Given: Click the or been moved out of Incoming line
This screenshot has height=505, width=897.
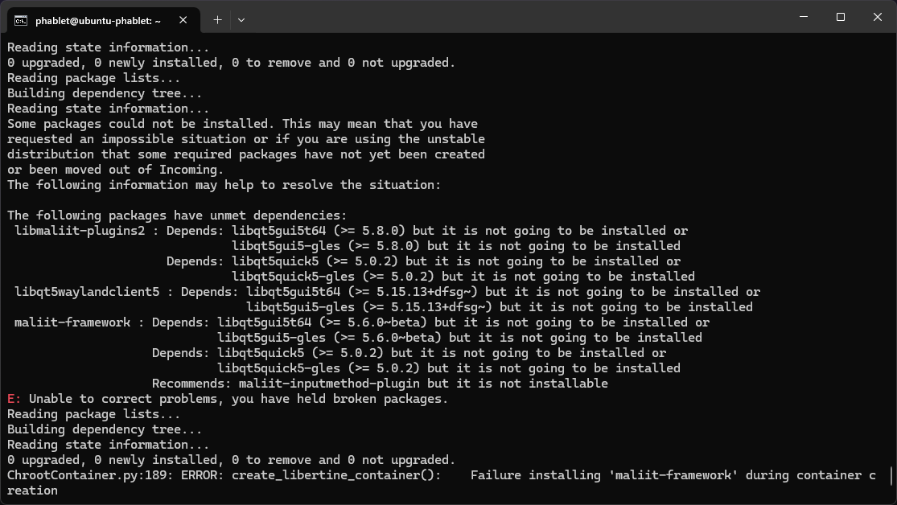Looking at the screenshot, I should coord(115,170).
